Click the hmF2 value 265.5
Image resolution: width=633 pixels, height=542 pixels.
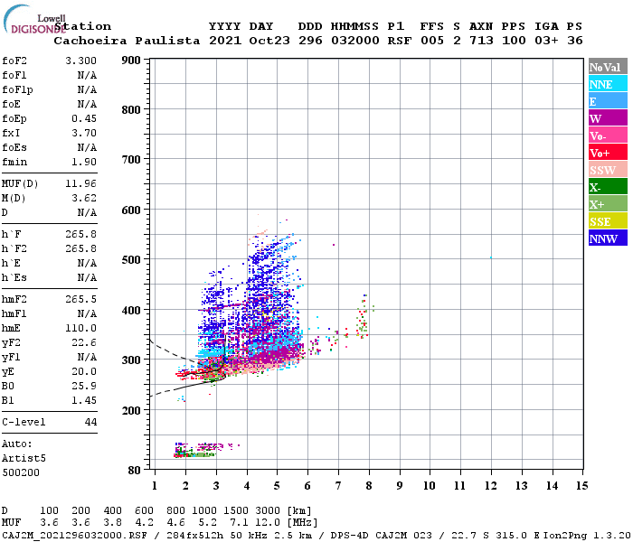[x=81, y=299]
